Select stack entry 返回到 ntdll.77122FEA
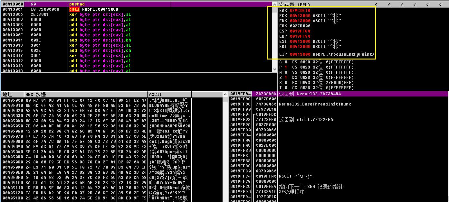Screen dimensions: 449x202 (306, 120)
